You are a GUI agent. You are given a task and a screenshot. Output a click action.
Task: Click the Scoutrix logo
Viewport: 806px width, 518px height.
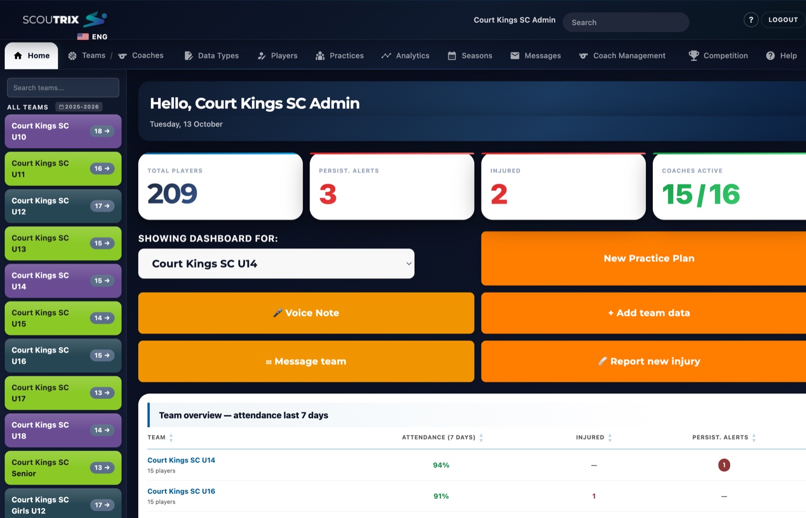(64, 20)
